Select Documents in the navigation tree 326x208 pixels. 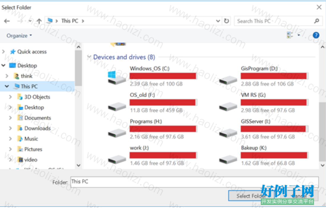(38, 118)
